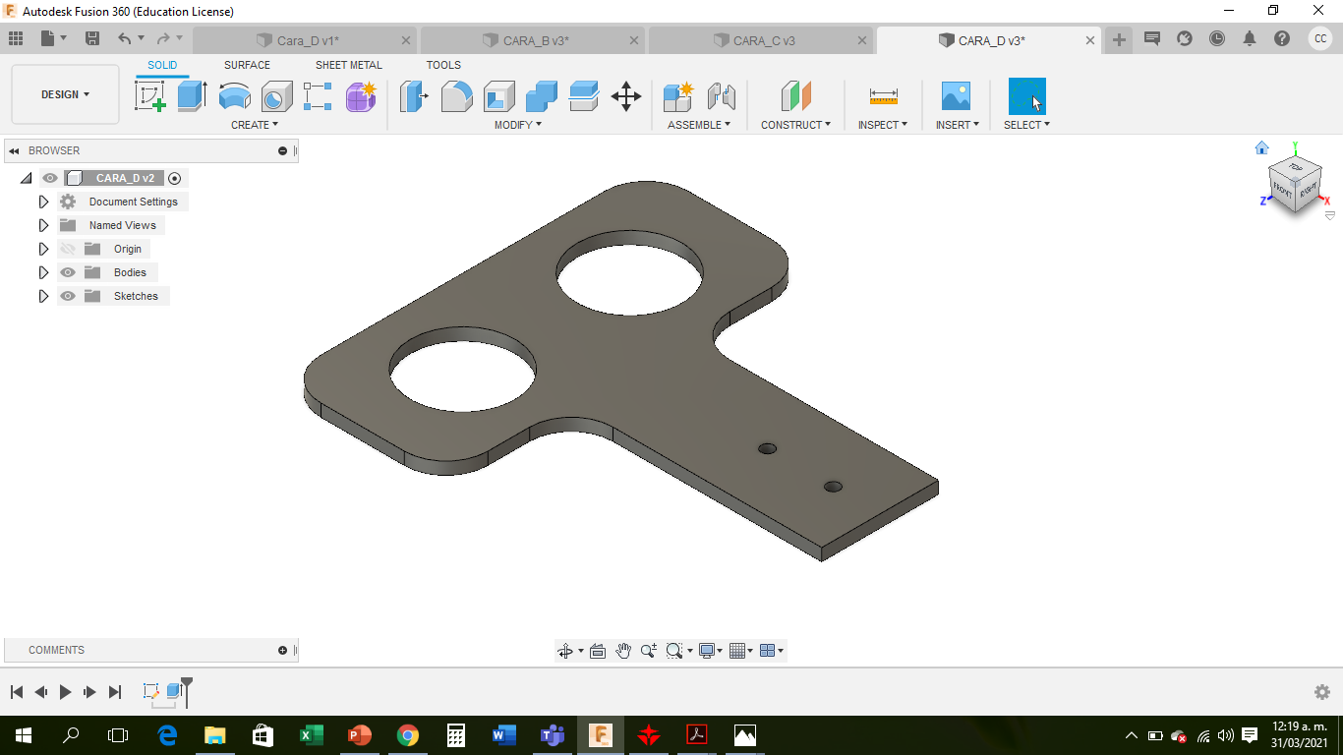The width and height of the screenshot is (1343, 755).
Task: Select the Create Form tool
Action: pos(361,96)
